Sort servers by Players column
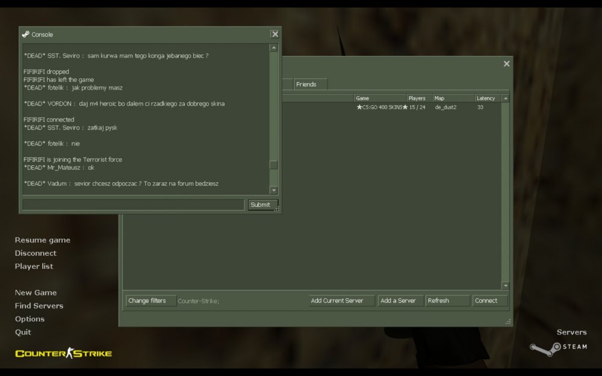The height and width of the screenshot is (376, 602). point(419,98)
